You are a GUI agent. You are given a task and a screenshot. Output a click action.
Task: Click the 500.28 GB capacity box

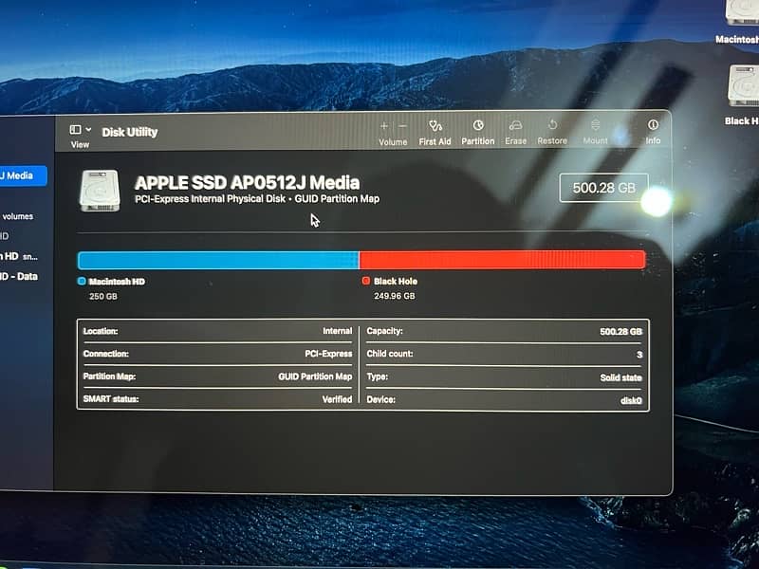603,188
